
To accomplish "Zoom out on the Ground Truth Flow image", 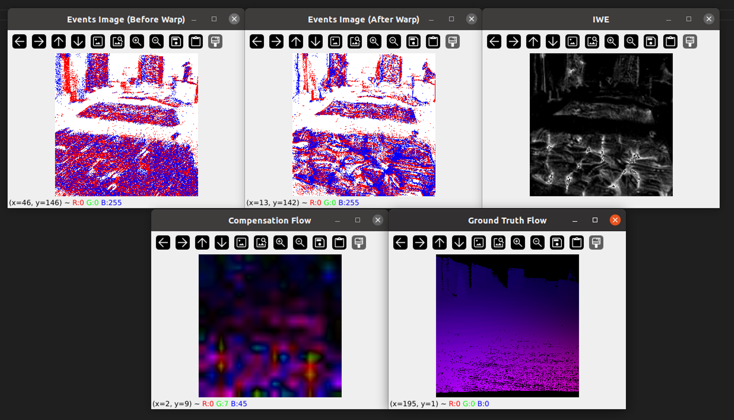I will (x=538, y=242).
